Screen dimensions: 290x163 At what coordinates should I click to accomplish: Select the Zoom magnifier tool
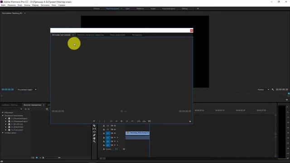tap(94, 141)
